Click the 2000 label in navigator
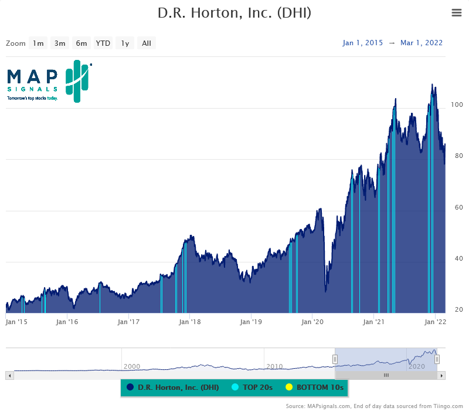The width and height of the screenshot is (469, 411). click(132, 366)
